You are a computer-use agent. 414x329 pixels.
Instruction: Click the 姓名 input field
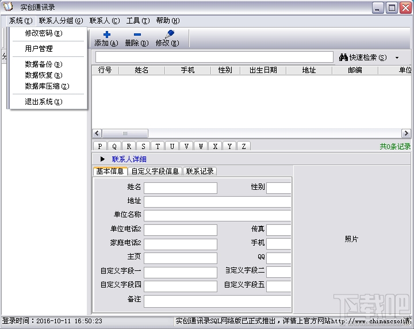(x=181, y=188)
